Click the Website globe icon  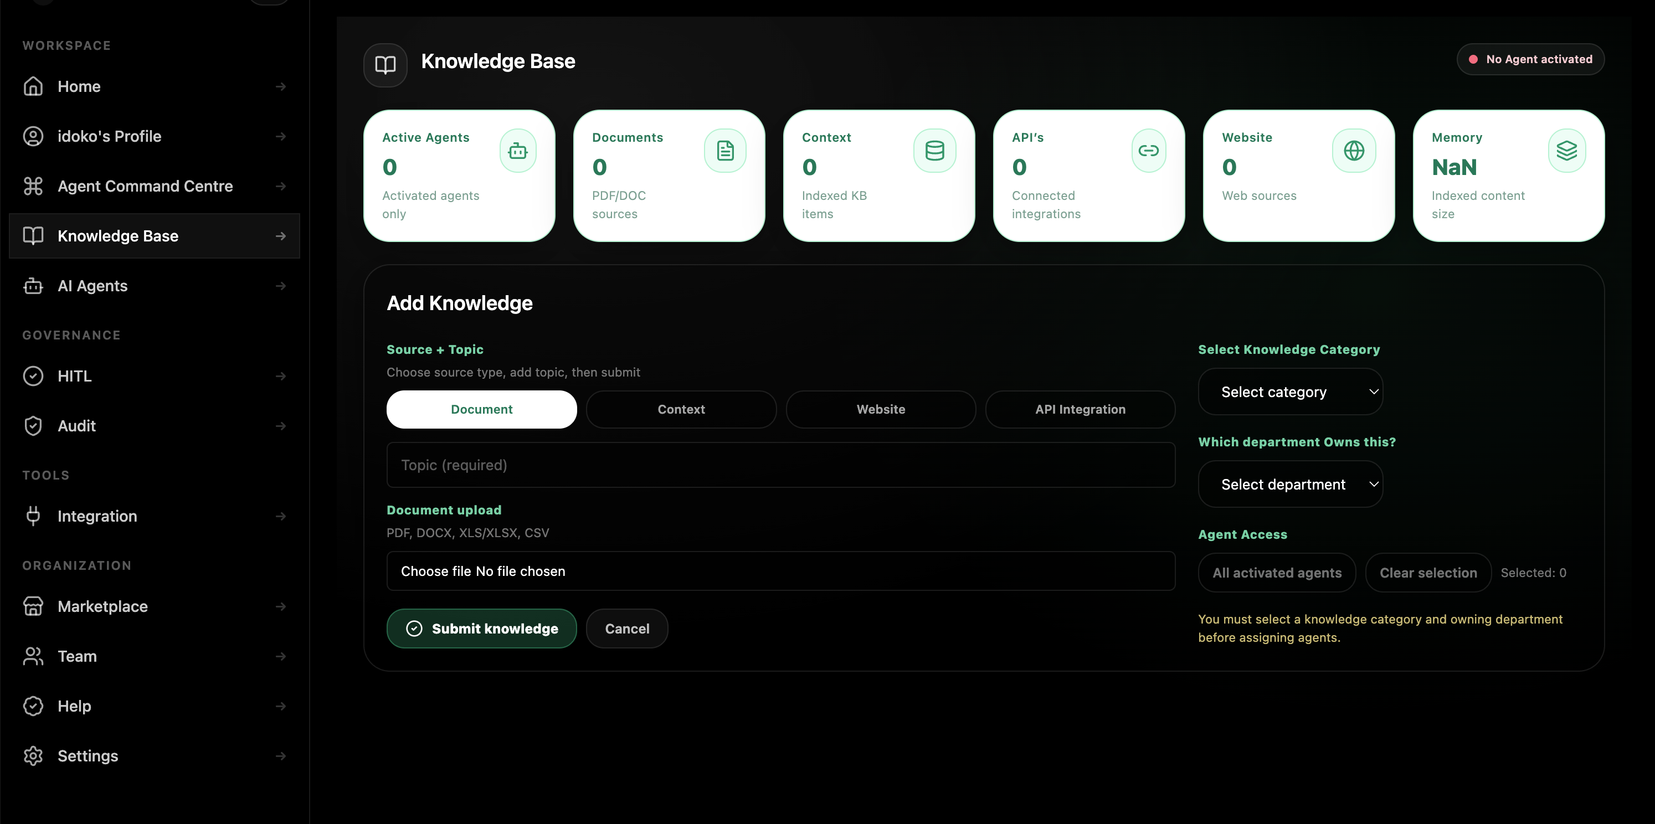click(1354, 151)
